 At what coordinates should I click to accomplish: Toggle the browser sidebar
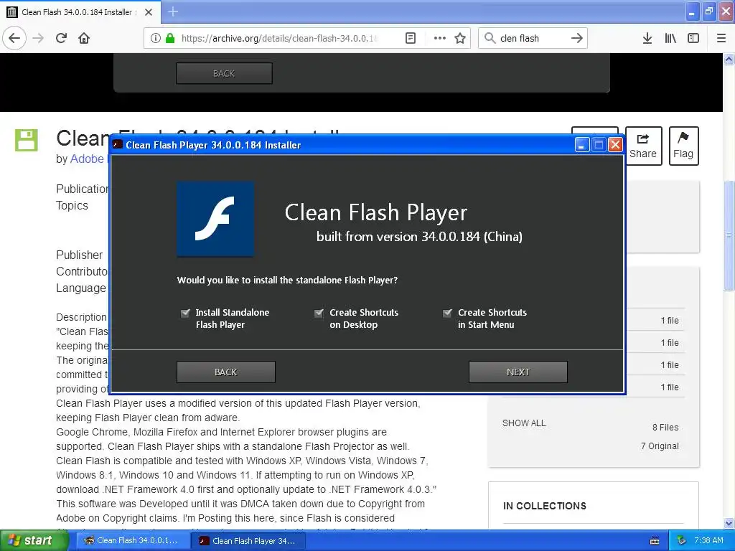click(693, 38)
